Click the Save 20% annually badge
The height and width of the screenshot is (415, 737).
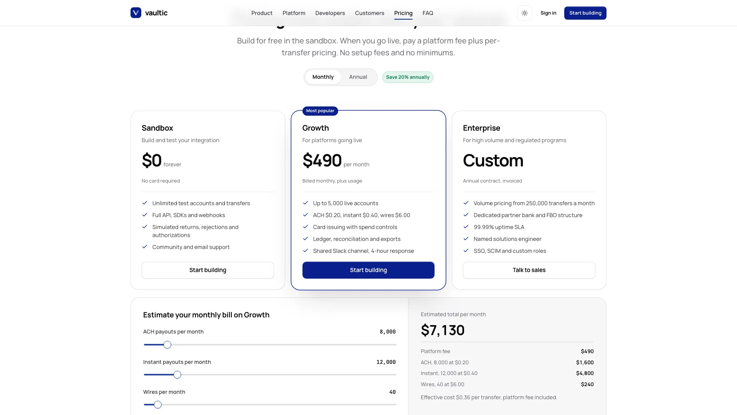click(x=408, y=77)
